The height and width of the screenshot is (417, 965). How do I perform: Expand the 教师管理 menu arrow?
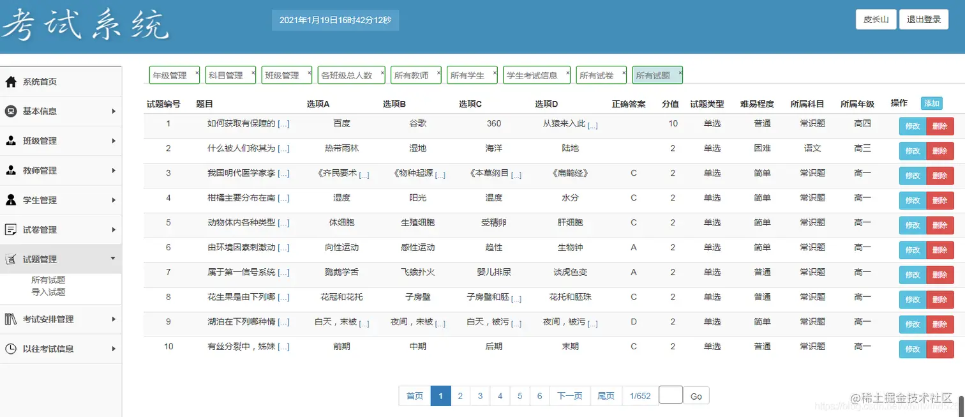(x=114, y=171)
